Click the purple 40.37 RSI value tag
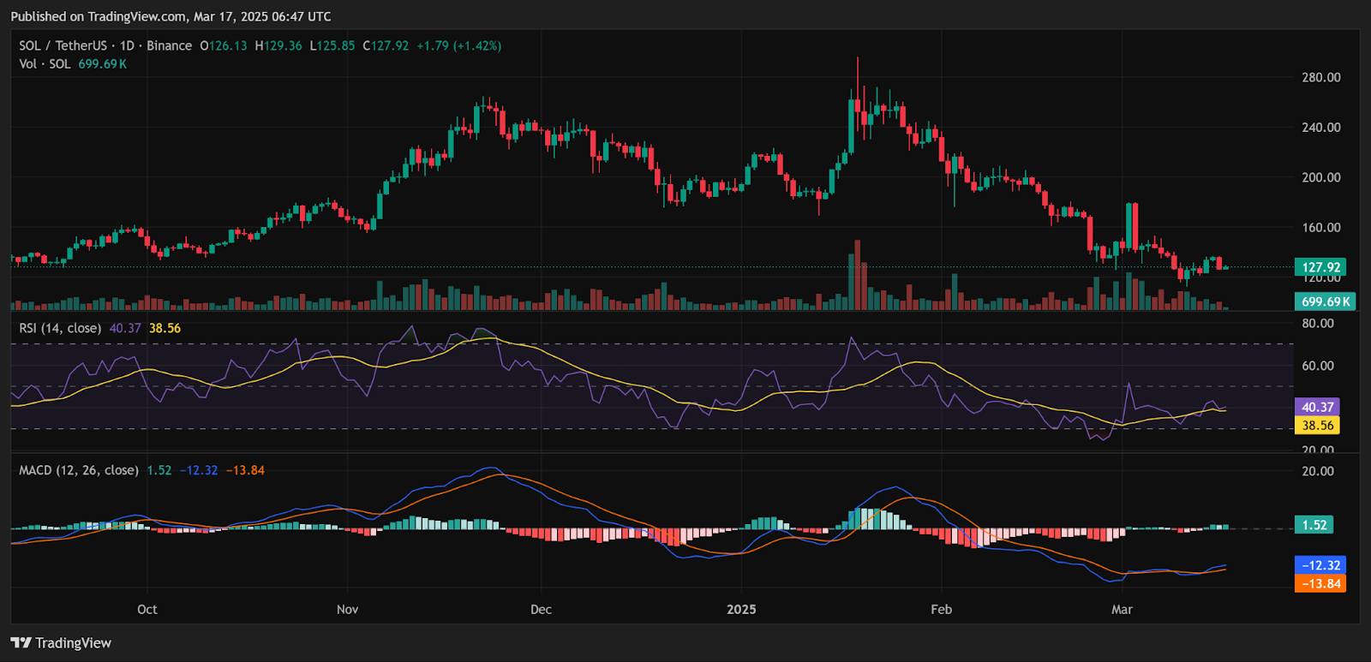The height and width of the screenshot is (662, 1371). (x=1317, y=408)
